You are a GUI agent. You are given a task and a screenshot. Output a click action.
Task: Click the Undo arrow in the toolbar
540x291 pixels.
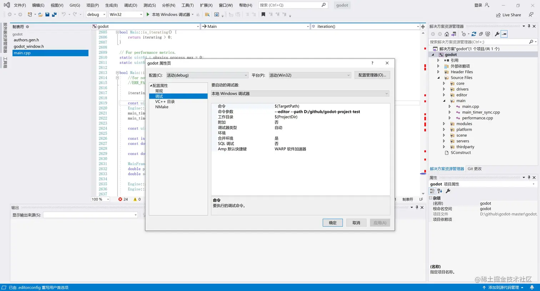(64, 15)
